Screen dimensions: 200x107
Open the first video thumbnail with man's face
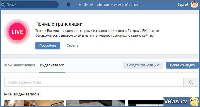click(x=34, y=103)
